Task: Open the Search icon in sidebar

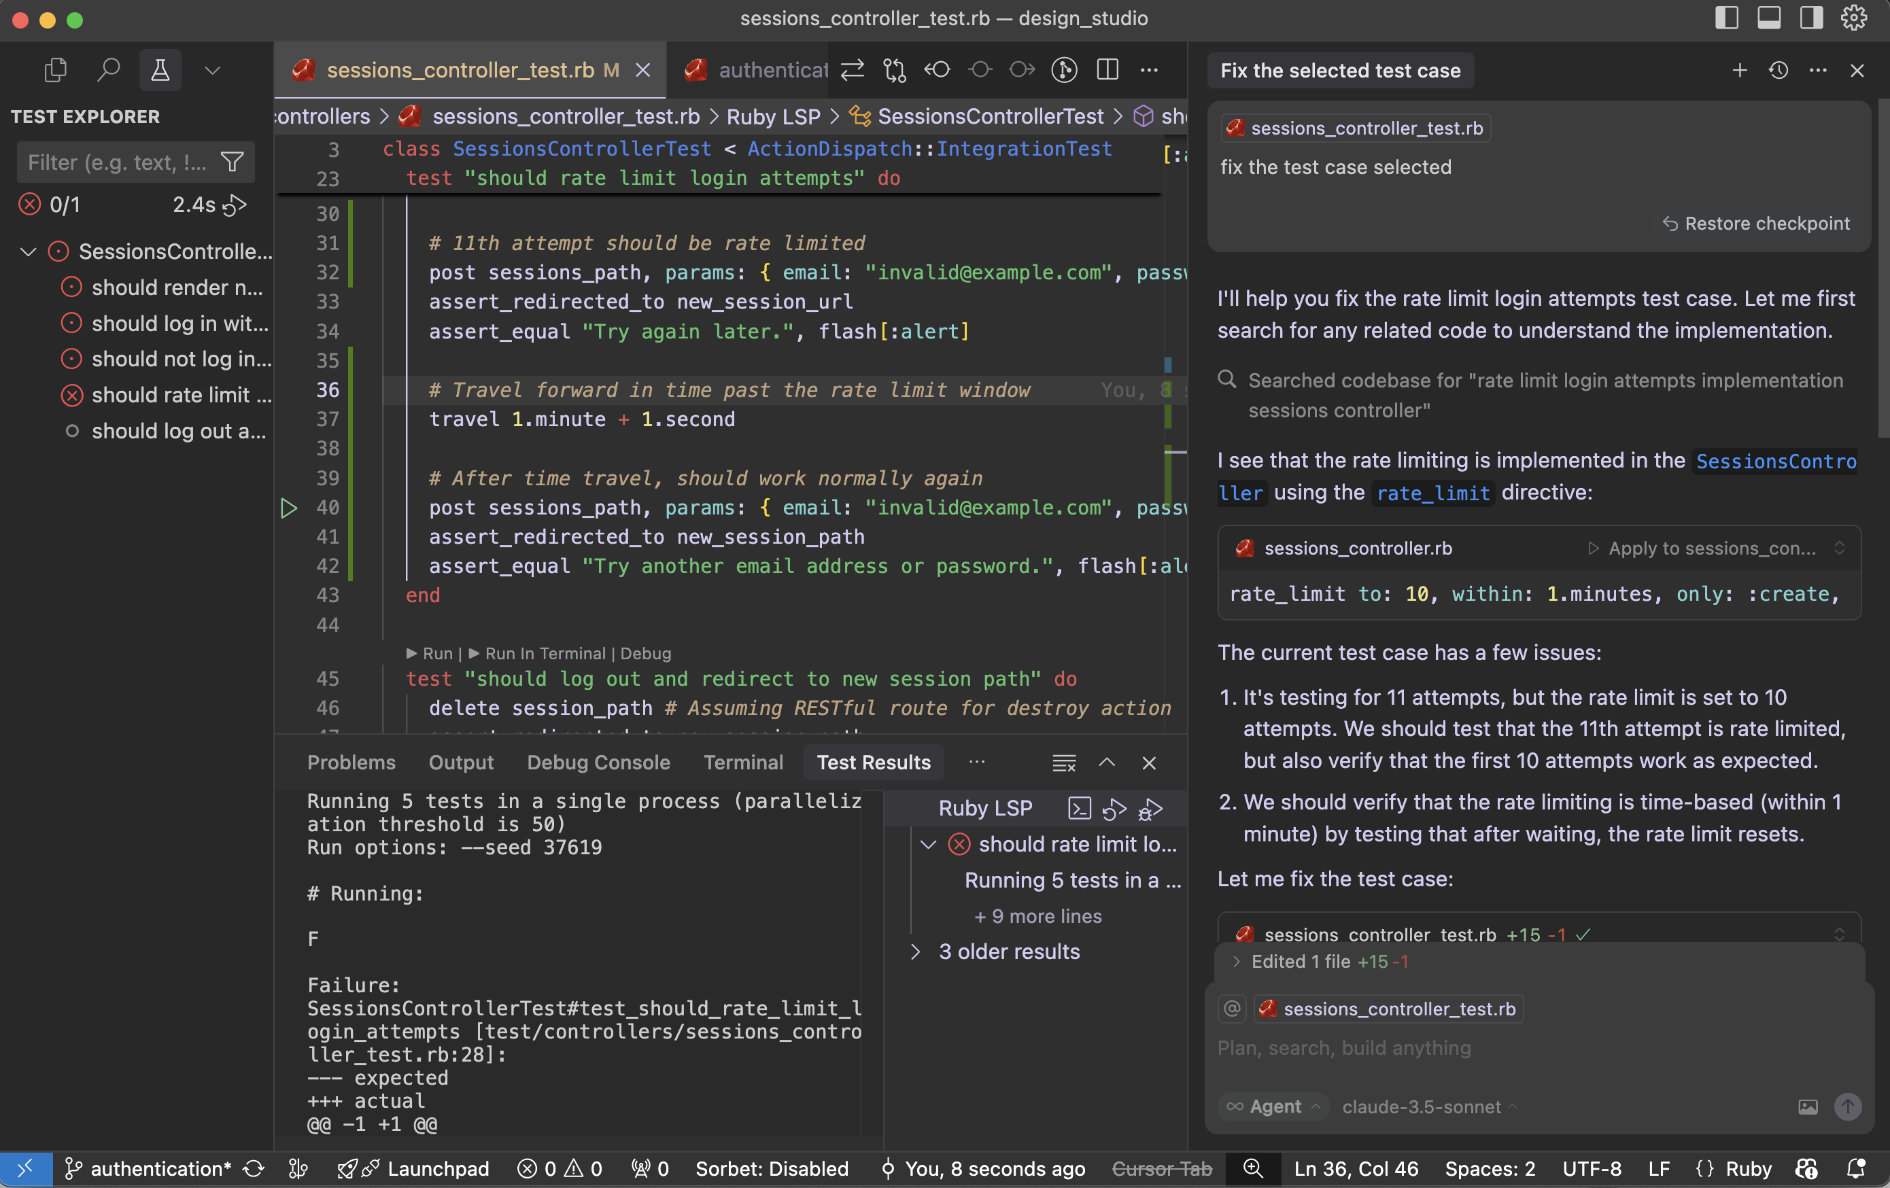Action: tap(108, 70)
